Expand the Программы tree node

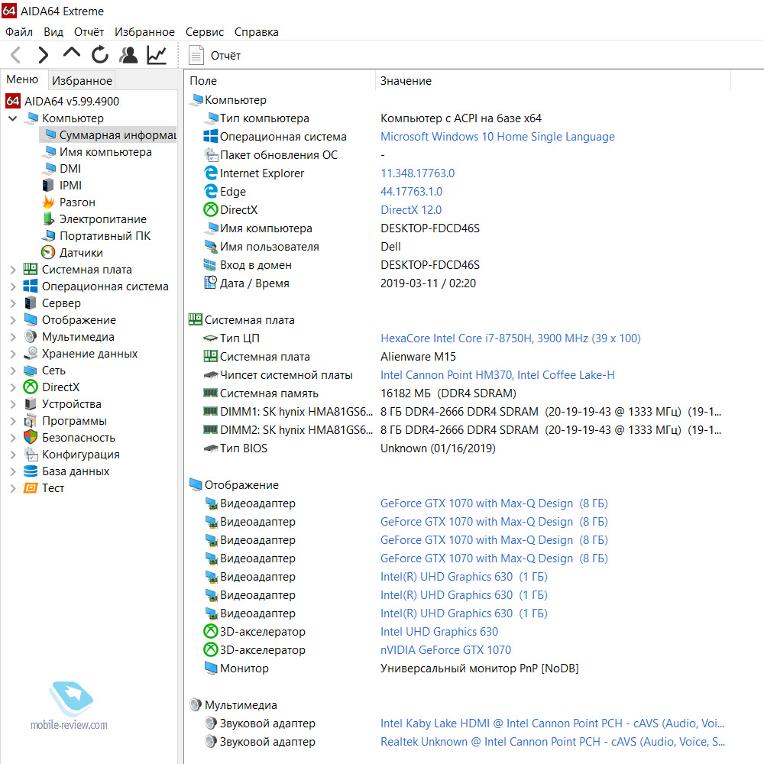click(x=13, y=421)
